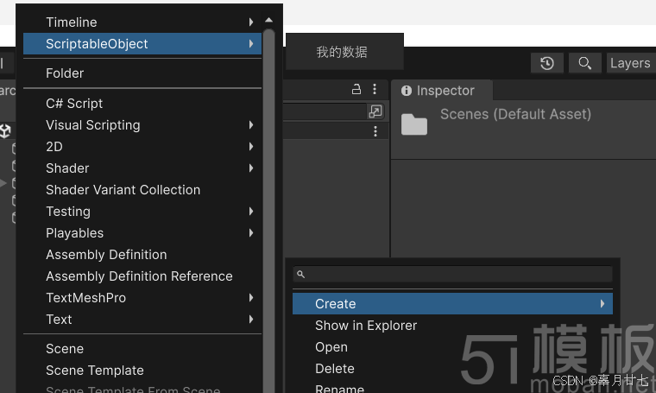Open the TextMeshPro submenu
Screen dimensions: 656x393
point(142,298)
